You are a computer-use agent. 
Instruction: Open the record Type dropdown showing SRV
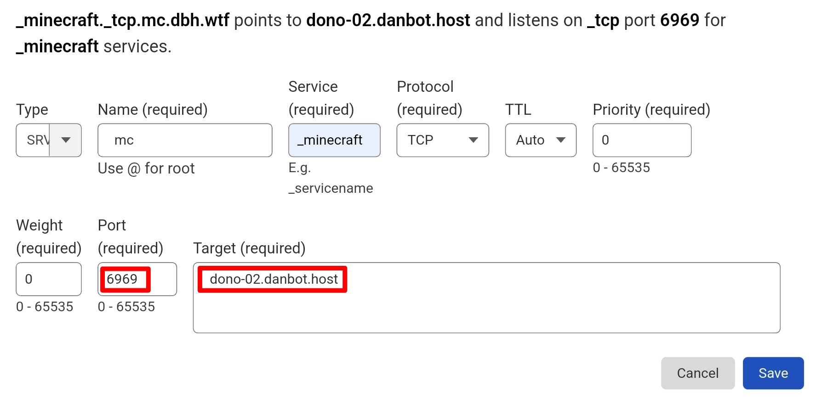48,140
